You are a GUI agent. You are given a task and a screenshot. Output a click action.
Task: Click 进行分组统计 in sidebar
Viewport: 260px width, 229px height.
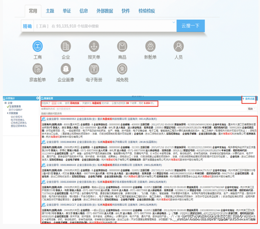[15, 110]
